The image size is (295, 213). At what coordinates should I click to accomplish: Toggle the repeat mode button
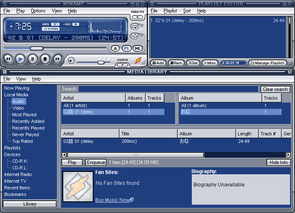click(135, 27)
